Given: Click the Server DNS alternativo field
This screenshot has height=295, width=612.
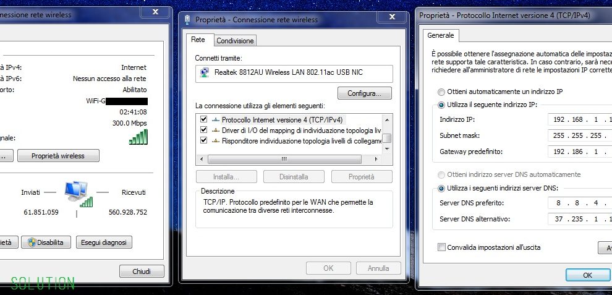Looking at the screenshot, I should click(x=580, y=219).
